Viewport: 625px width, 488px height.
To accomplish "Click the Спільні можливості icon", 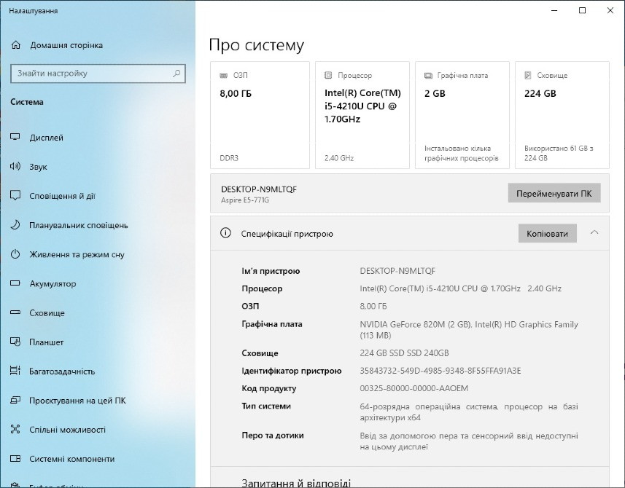I will pos(15,429).
